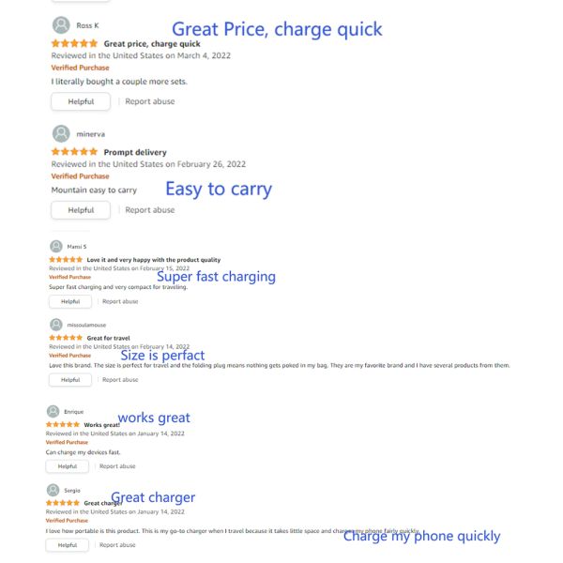
Task: Click Sergio's profile avatar icon
Action: click(53, 490)
